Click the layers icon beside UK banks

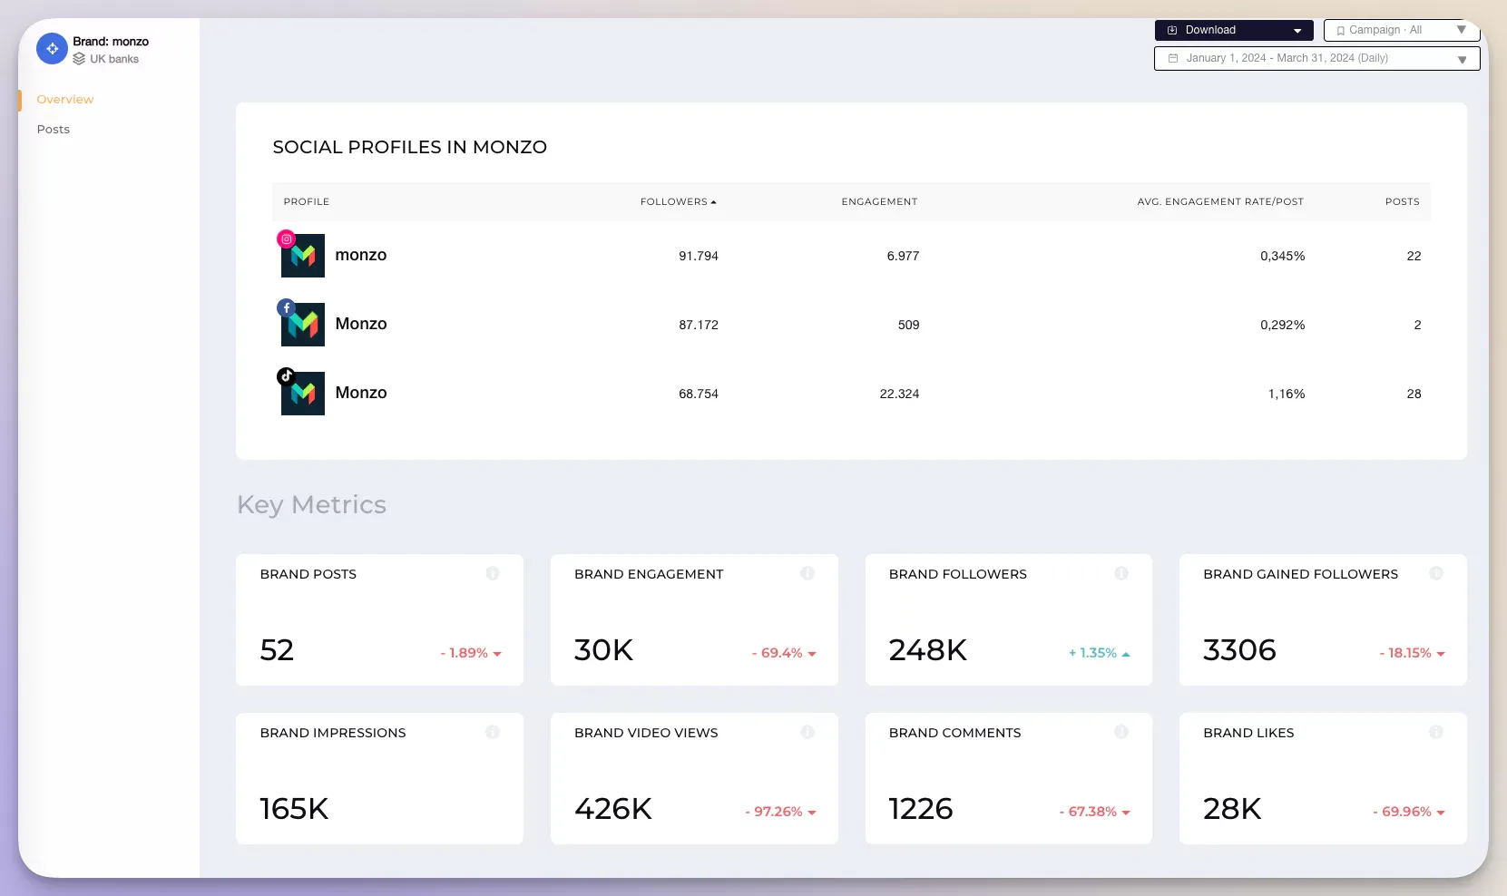click(x=79, y=59)
